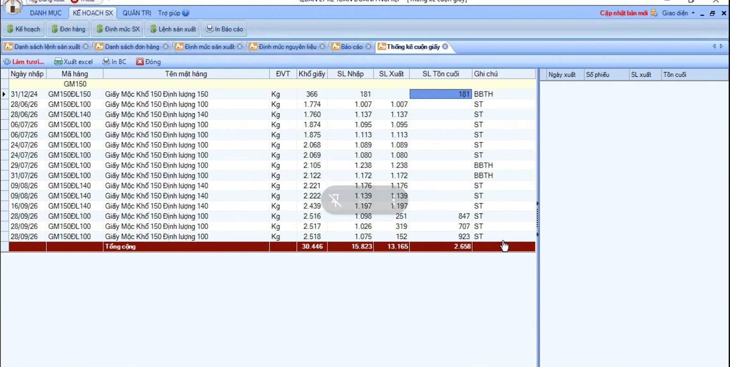Click Cập nhật bản mới link

click(624, 13)
